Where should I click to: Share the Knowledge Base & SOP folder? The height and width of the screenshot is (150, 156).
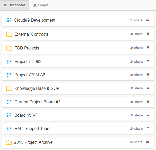(x=136, y=88)
